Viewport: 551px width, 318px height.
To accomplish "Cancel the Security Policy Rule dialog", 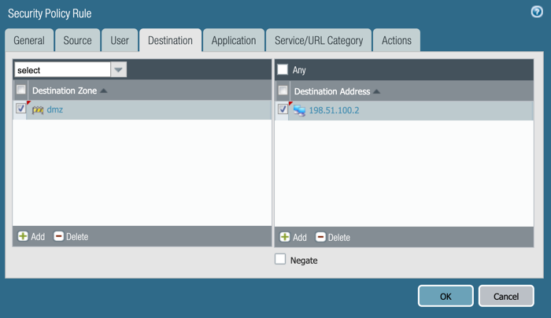I will [506, 296].
